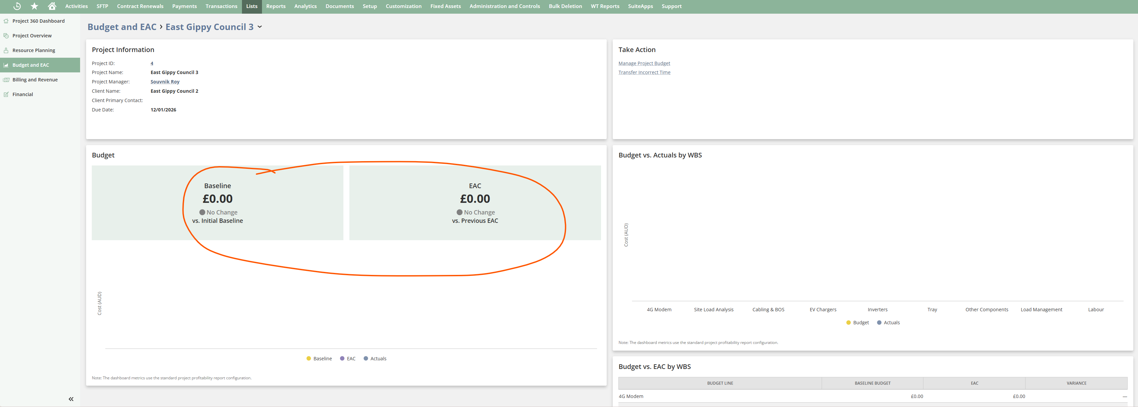Open the favorites star icon
This screenshot has height=407, width=1138.
pyautogui.click(x=34, y=6)
